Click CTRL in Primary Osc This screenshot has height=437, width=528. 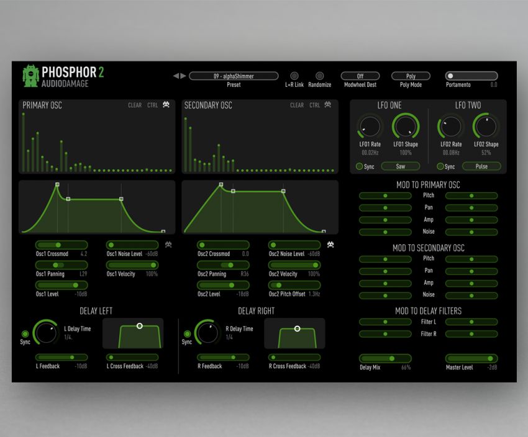(x=153, y=105)
